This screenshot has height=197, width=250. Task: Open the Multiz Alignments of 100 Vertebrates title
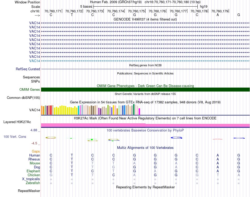pos(145,148)
